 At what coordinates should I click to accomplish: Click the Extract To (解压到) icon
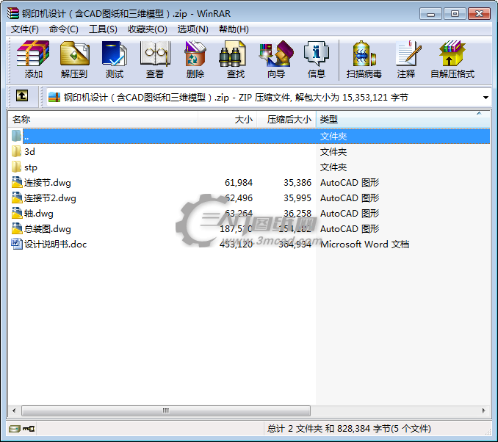tap(74, 59)
